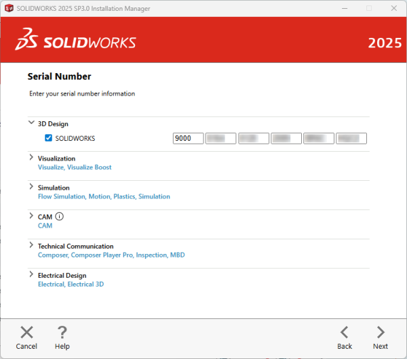Expand the Electrical Design section
The width and height of the screenshot is (407, 359).
31,274
